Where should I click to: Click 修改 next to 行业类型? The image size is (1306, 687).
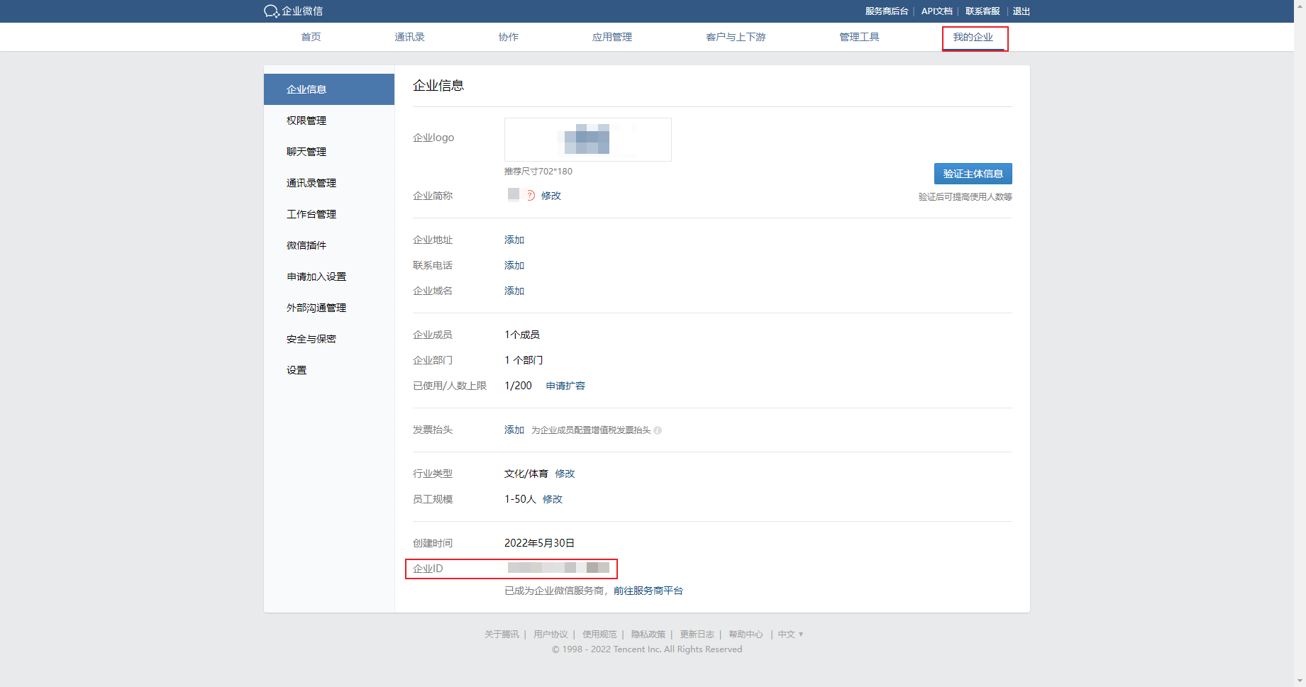565,474
